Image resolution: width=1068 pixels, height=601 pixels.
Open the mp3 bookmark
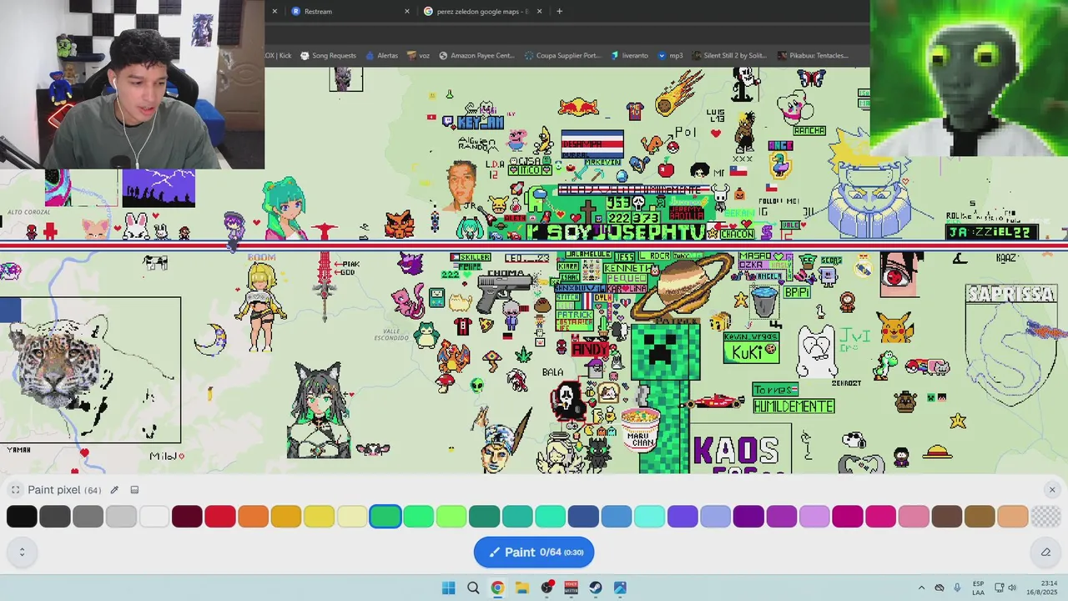coord(670,56)
